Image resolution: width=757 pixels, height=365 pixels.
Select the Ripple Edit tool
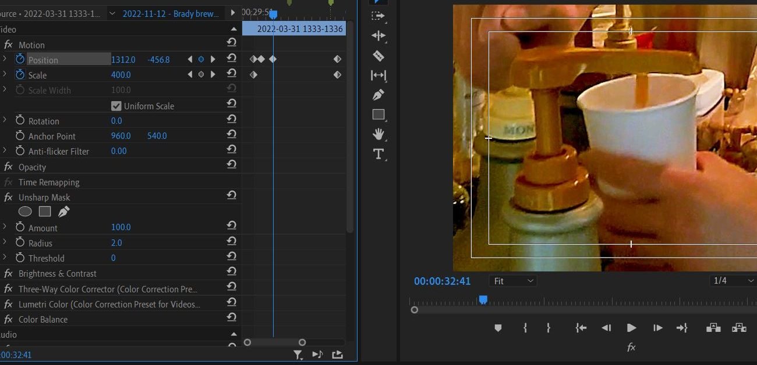coord(378,36)
